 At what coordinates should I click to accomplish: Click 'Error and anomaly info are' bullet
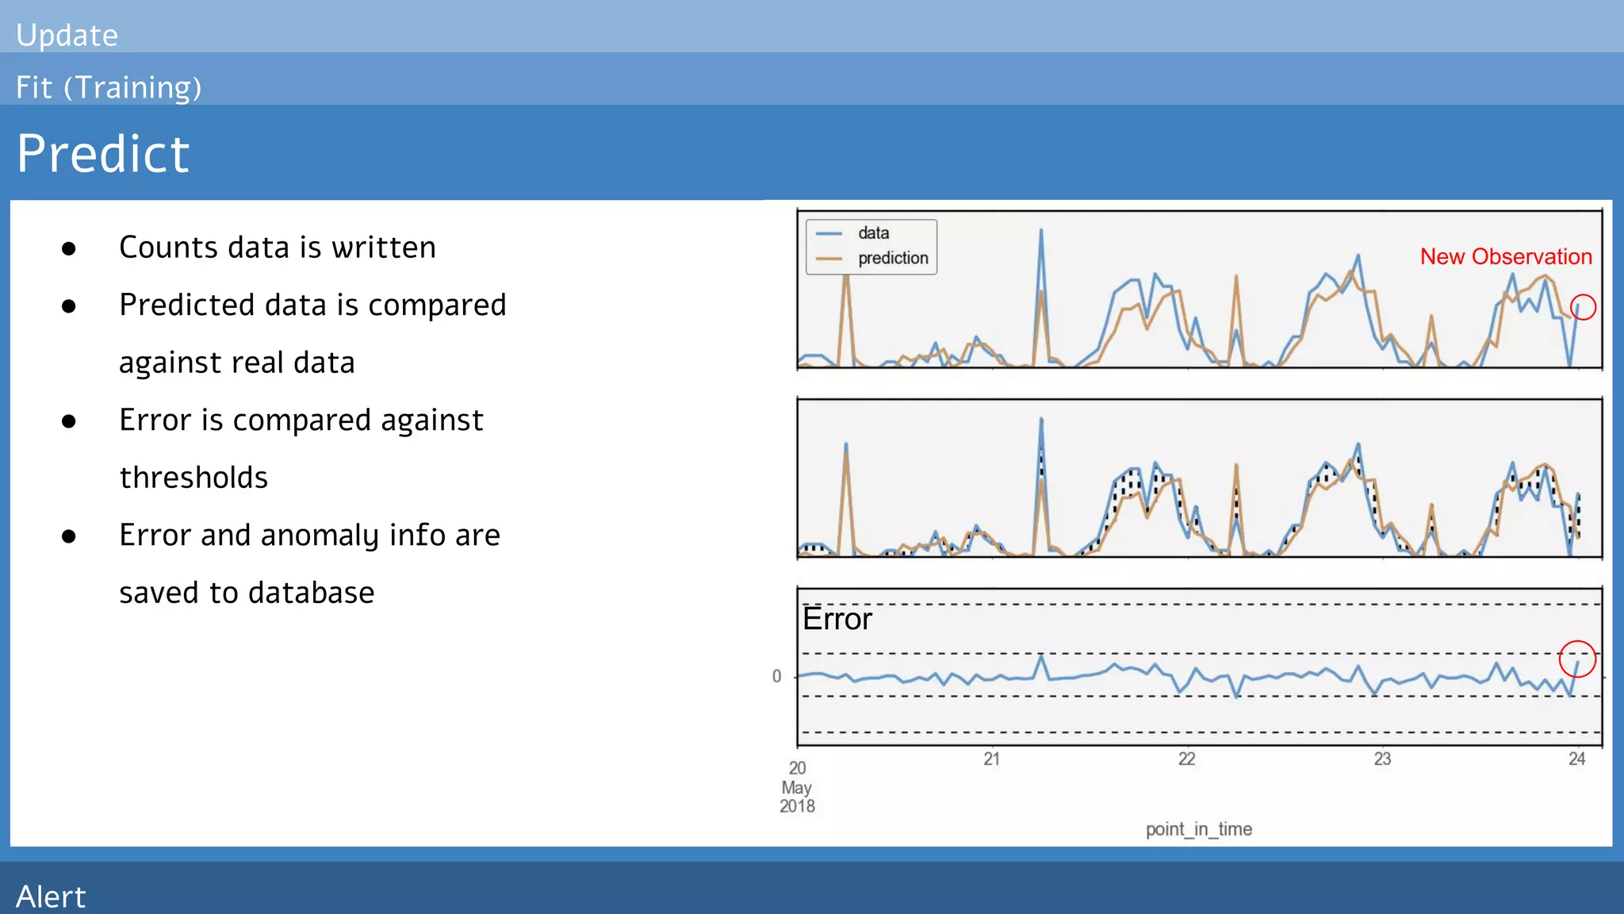coord(310,536)
